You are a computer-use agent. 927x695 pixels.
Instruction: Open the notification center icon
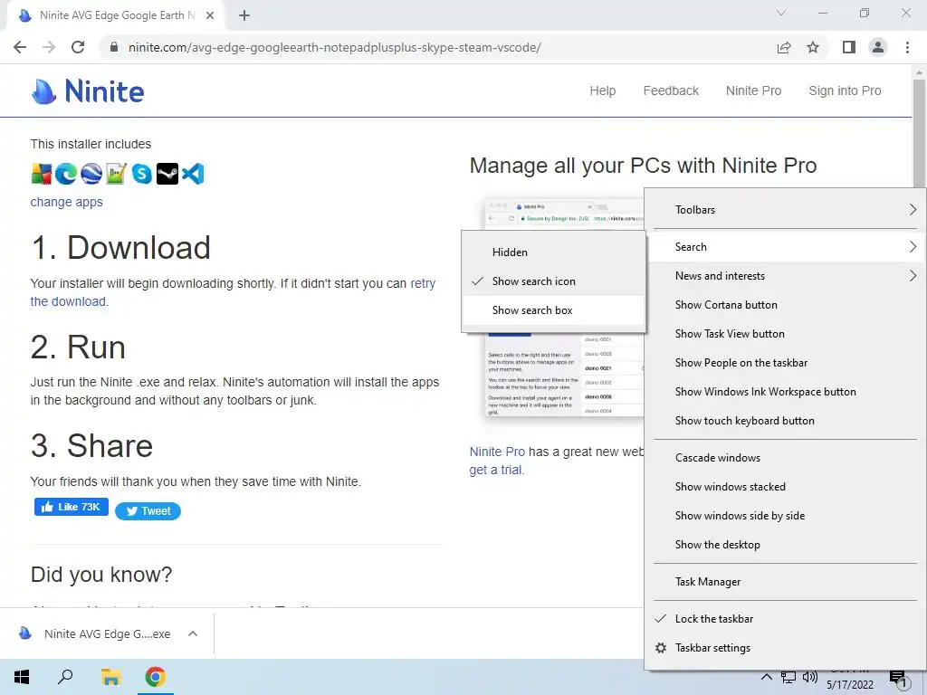[x=897, y=679]
